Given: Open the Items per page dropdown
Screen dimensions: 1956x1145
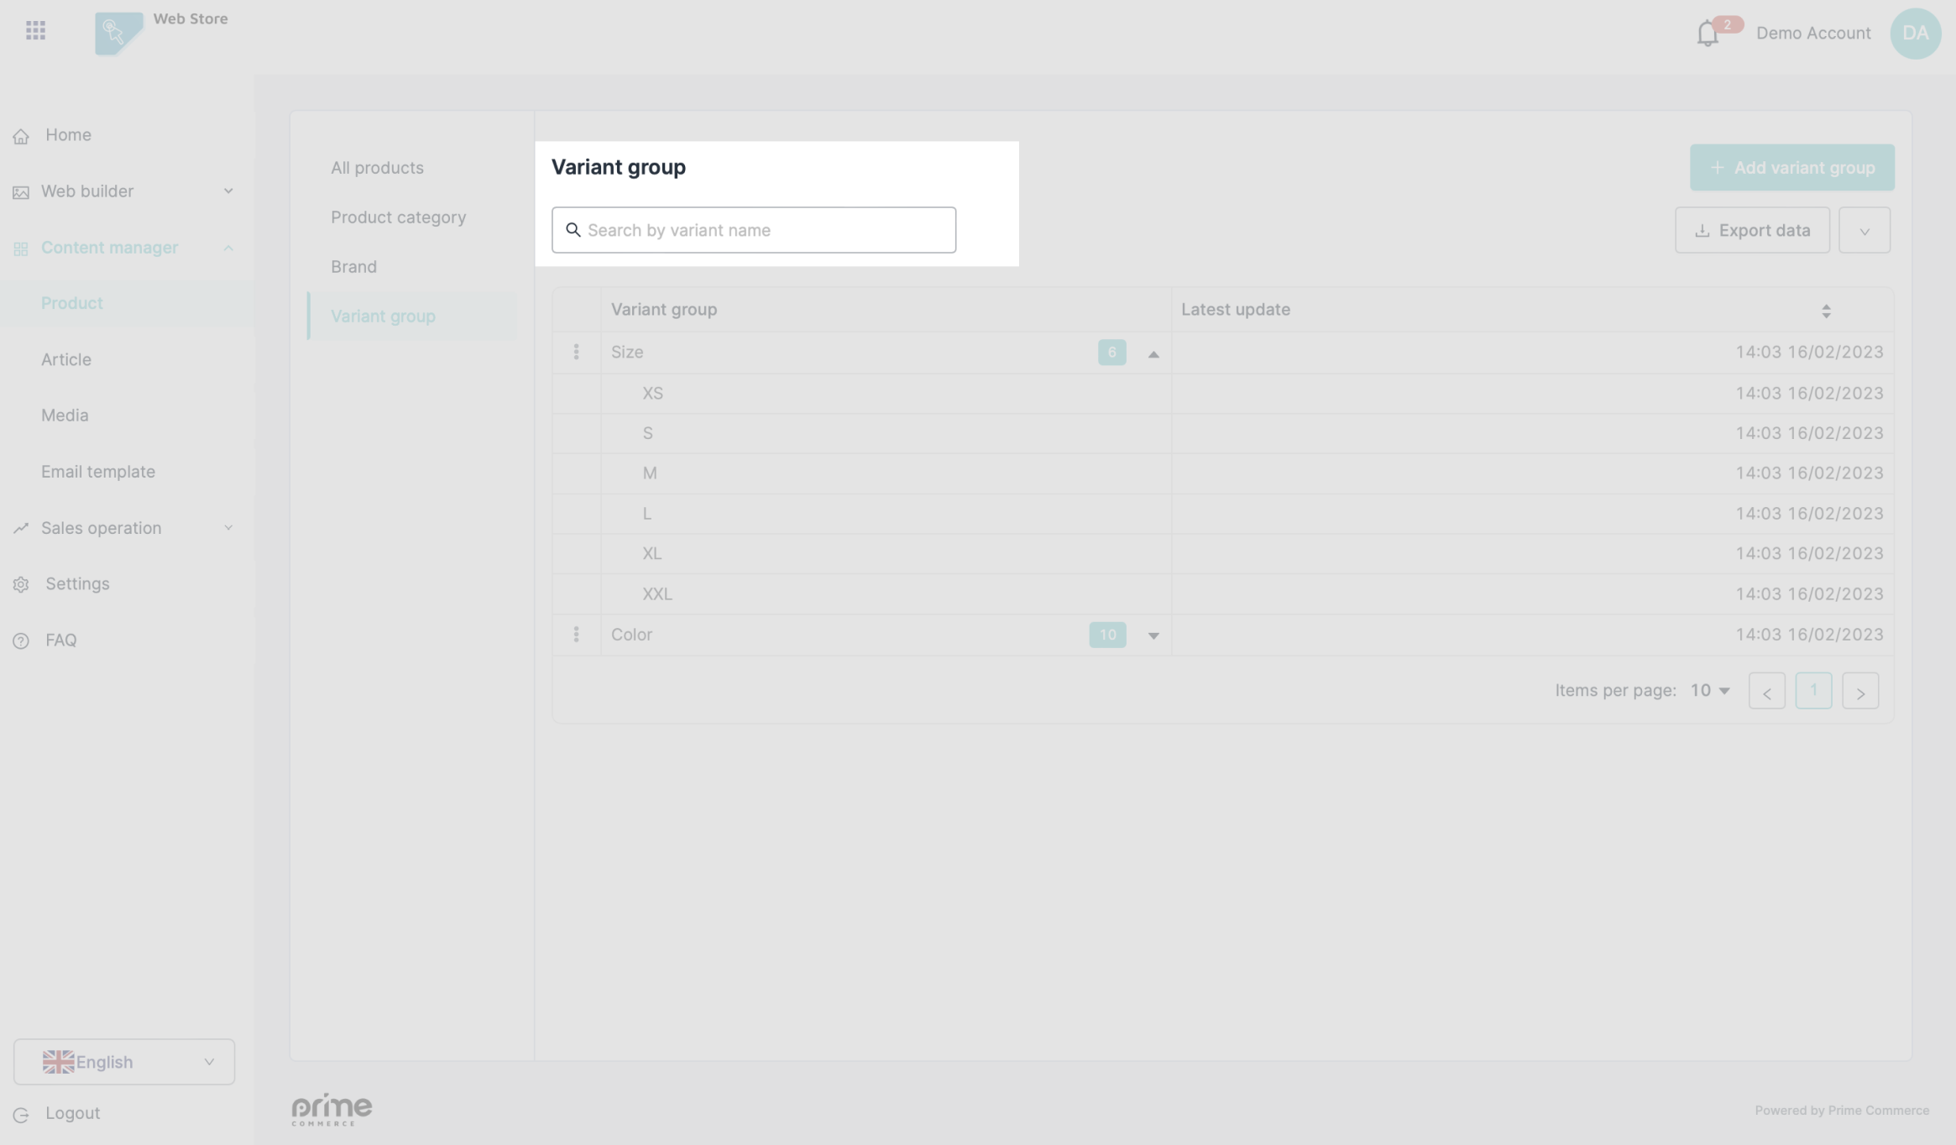Looking at the screenshot, I should click(1710, 691).
